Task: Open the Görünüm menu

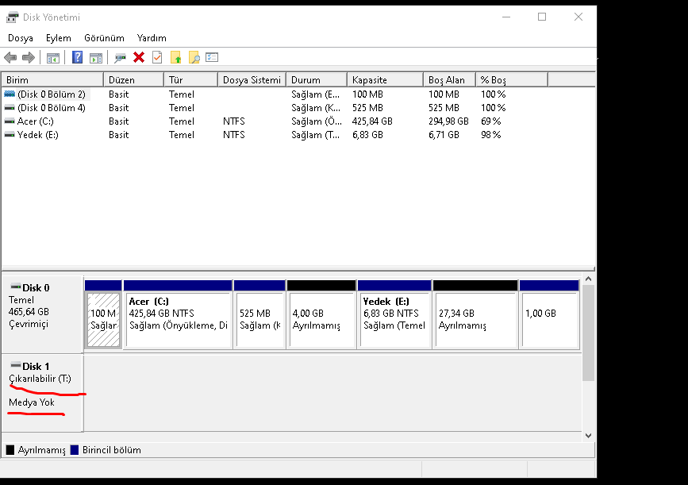Action: click(105, 38)
